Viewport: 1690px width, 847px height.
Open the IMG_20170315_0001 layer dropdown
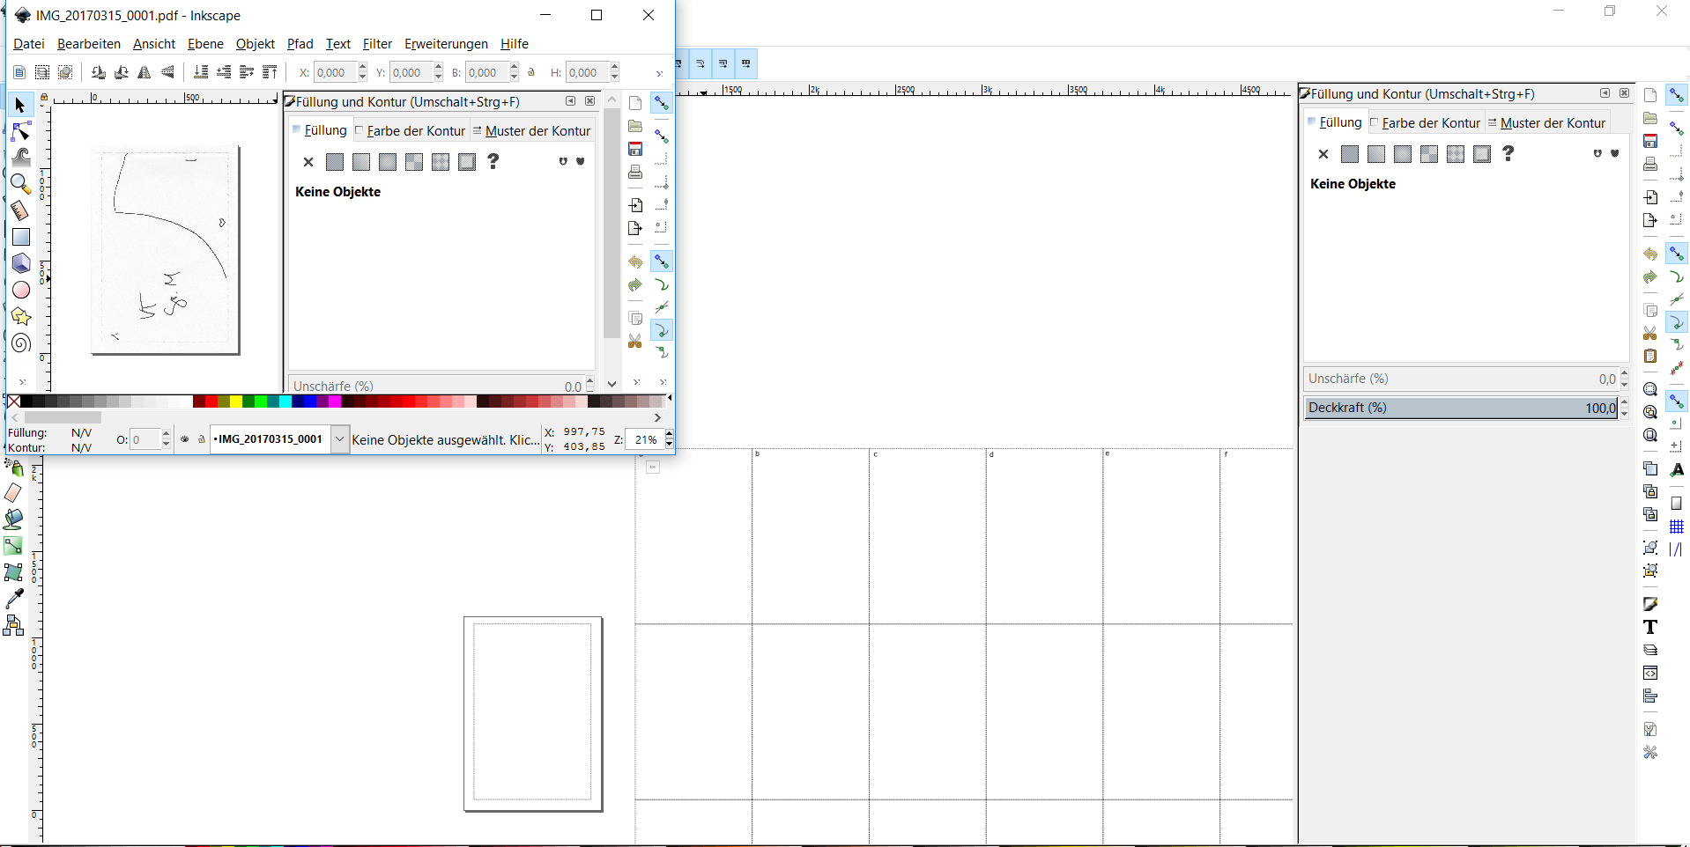[x=339, y=438]
